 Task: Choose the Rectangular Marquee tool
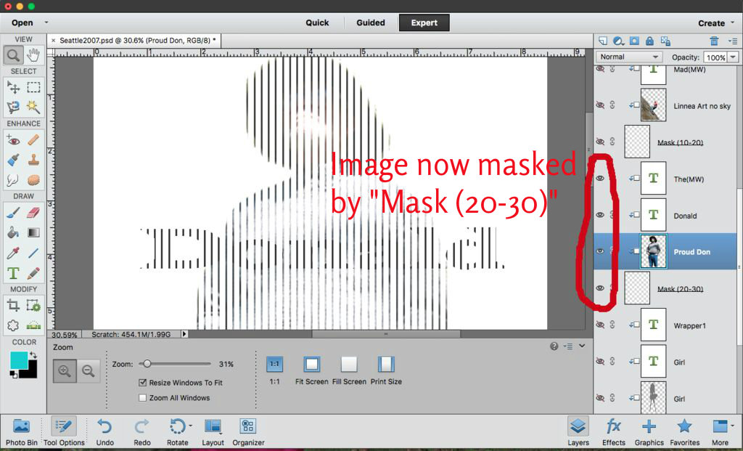tap(33, 88)
